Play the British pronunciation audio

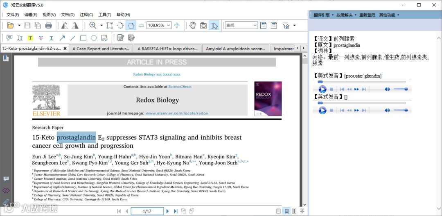(x=322, y=110)
